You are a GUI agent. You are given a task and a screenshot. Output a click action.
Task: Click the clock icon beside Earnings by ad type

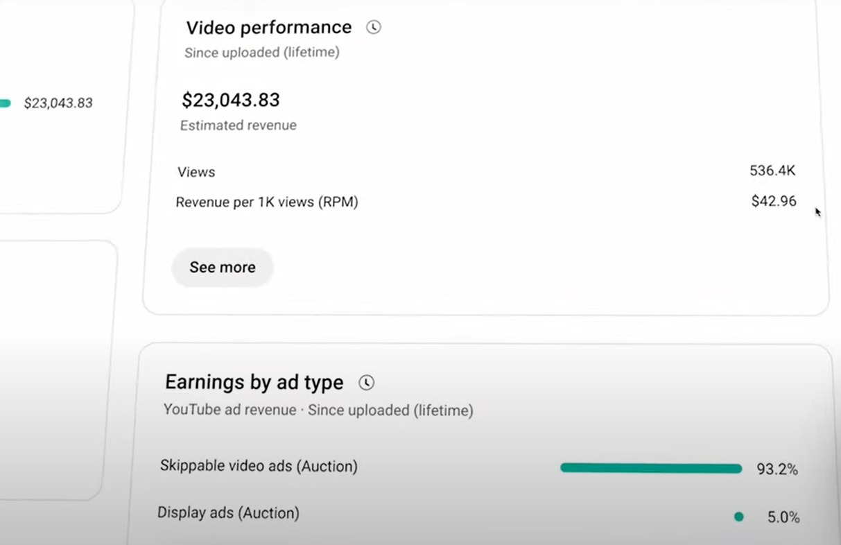pyautogui.click(x=366, y=382)
